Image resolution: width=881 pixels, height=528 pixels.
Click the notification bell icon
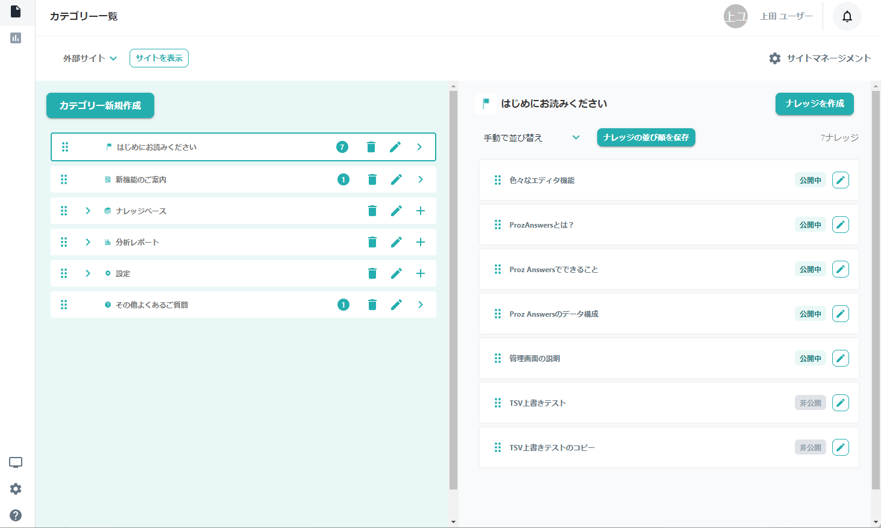click(847, 16)
